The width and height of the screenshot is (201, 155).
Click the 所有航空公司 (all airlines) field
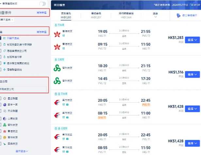click(23, 89)
